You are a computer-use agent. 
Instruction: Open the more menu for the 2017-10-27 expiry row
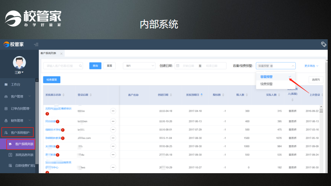coord(113,167)
